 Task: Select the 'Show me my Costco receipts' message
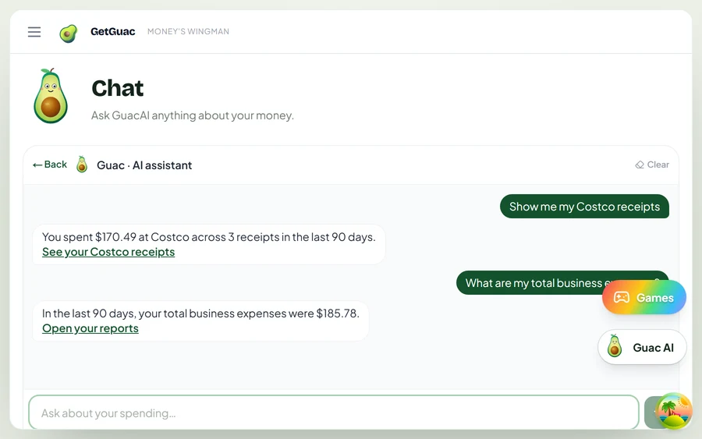click(x=584, y=207)
